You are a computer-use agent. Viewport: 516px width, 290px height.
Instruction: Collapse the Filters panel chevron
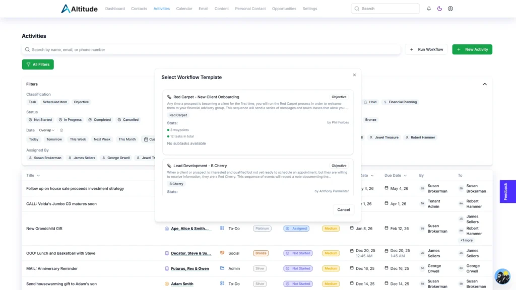pyautogui.click(x=485, y=84)
